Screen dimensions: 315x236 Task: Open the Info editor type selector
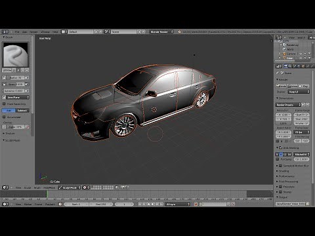[5, 32]
